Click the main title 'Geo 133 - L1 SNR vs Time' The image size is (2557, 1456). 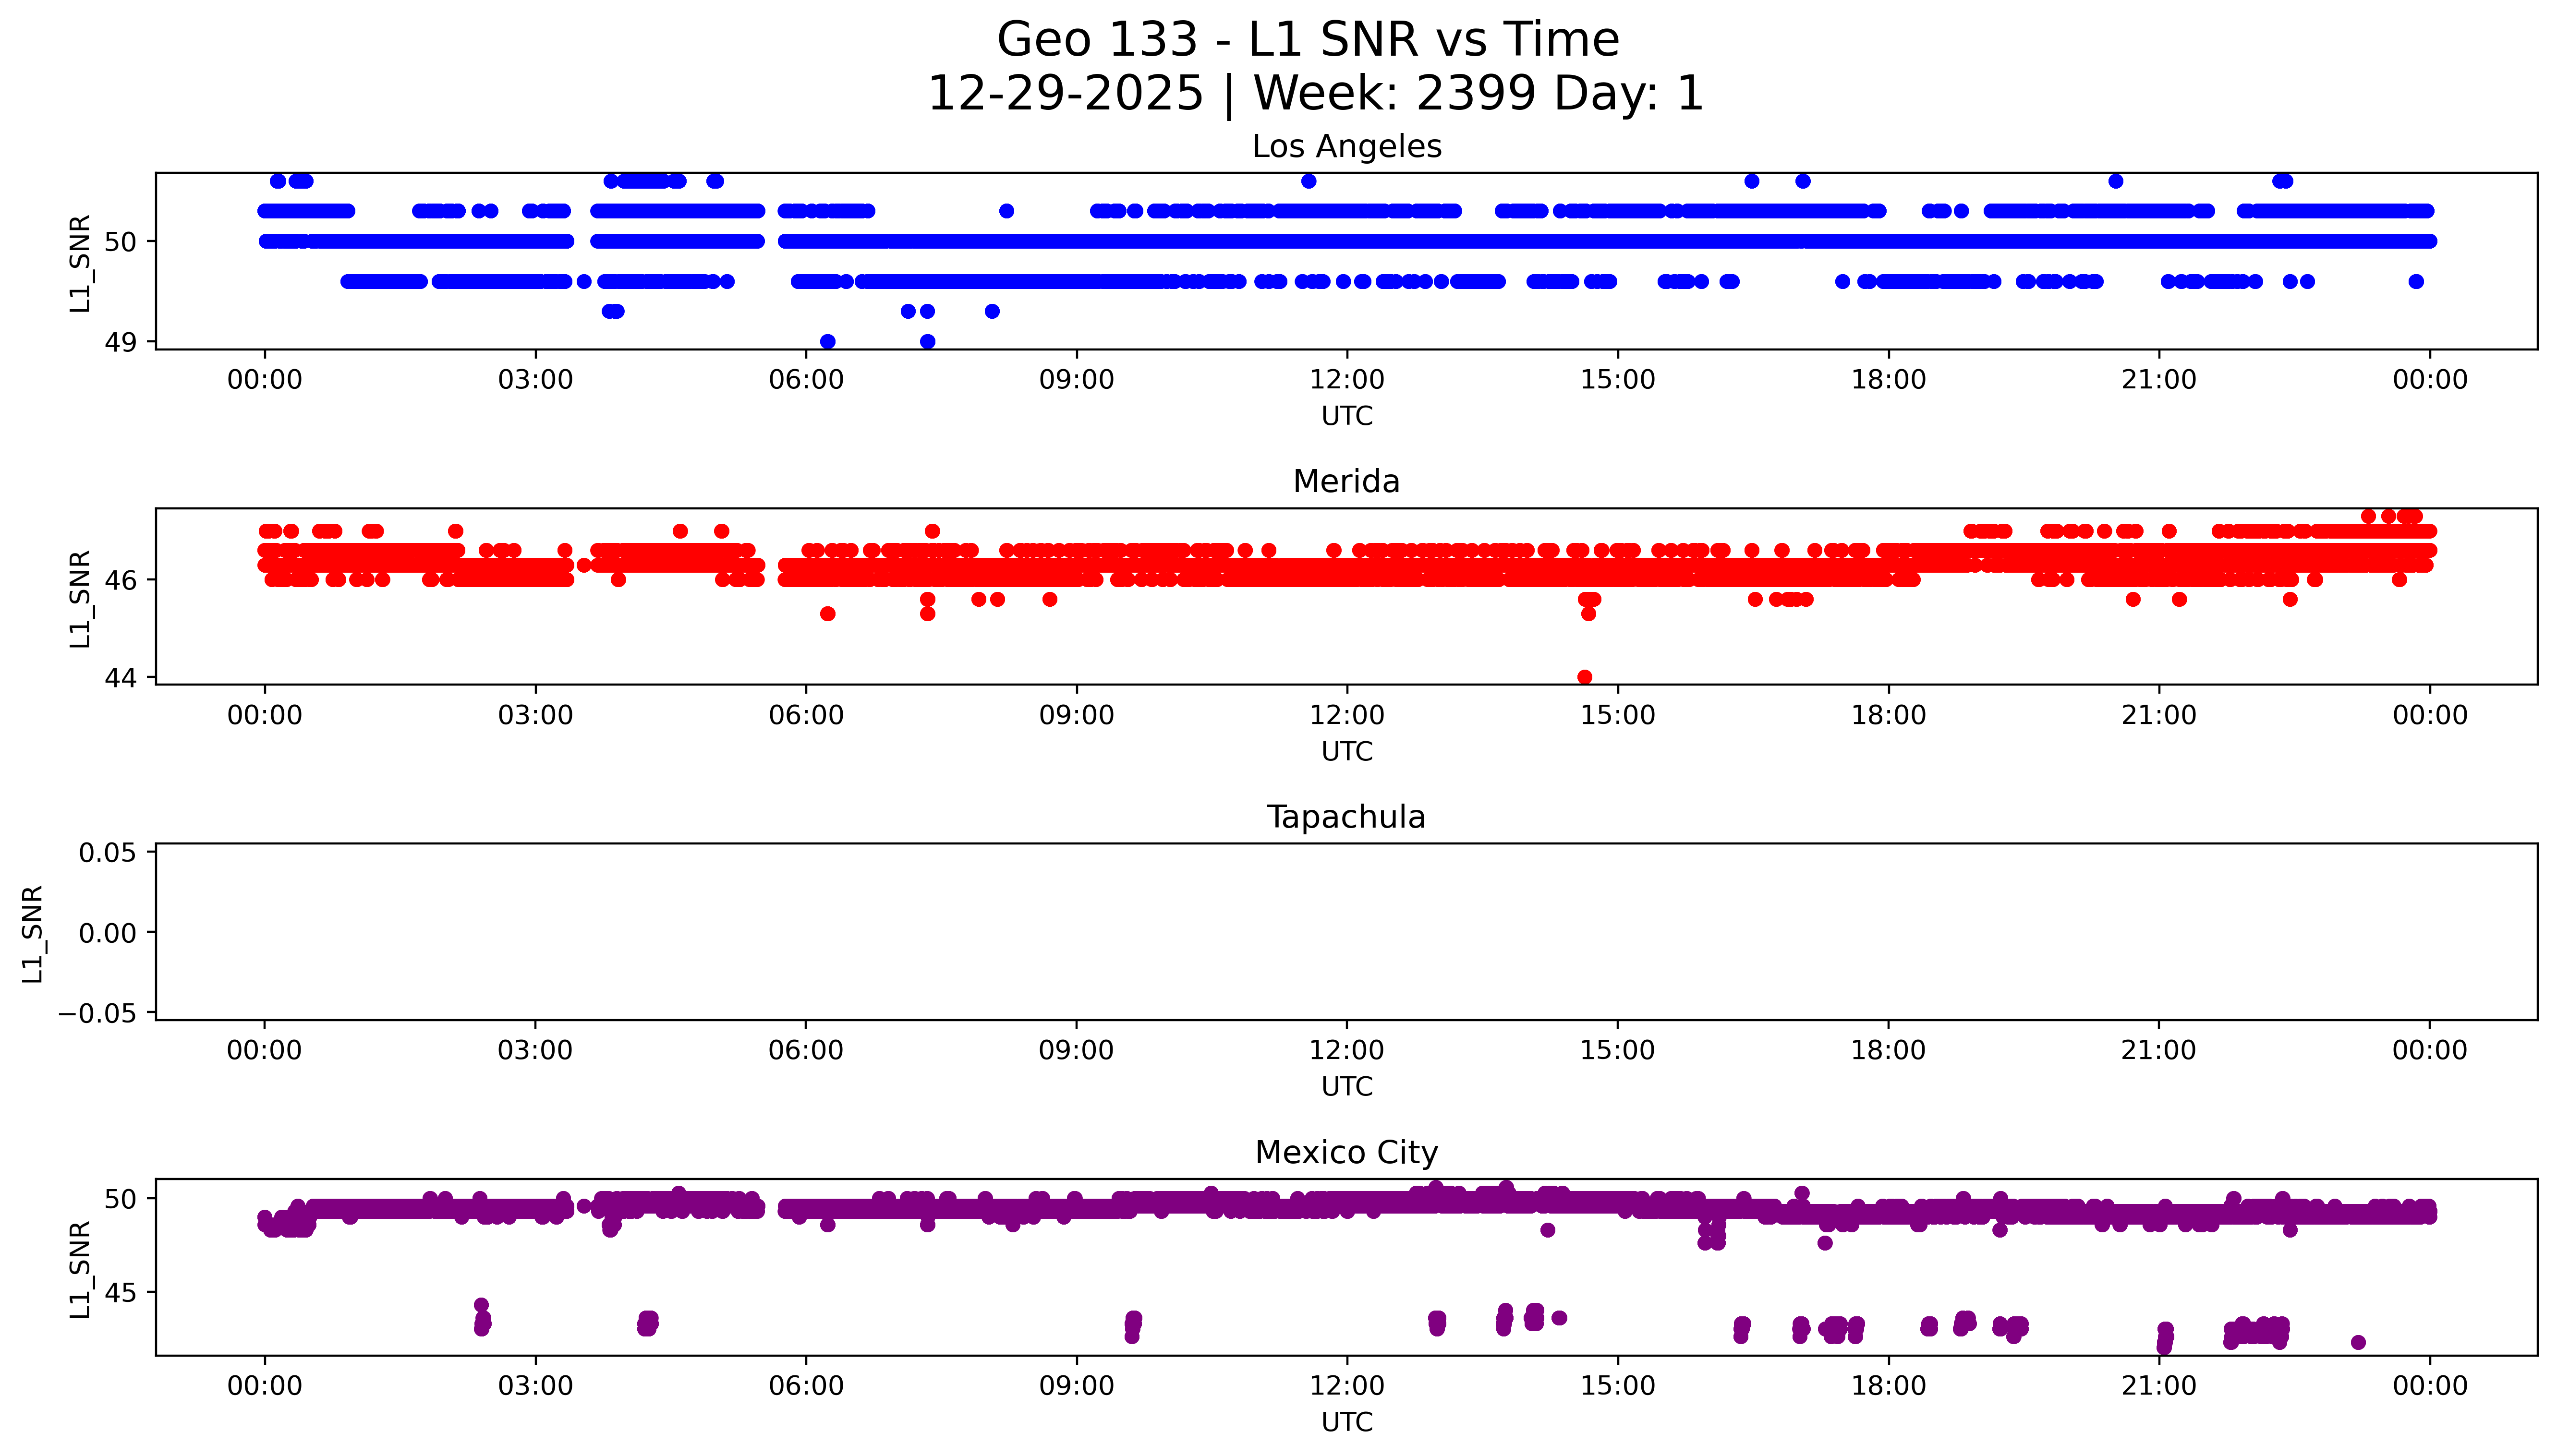(x=1308, y=40)
